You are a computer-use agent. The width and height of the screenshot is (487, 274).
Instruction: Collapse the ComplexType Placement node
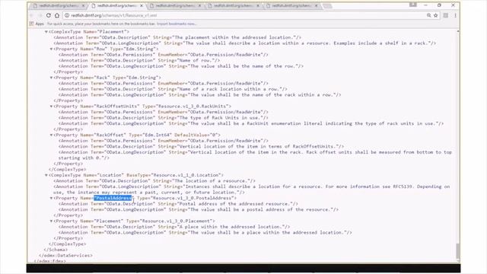(46, 32)
